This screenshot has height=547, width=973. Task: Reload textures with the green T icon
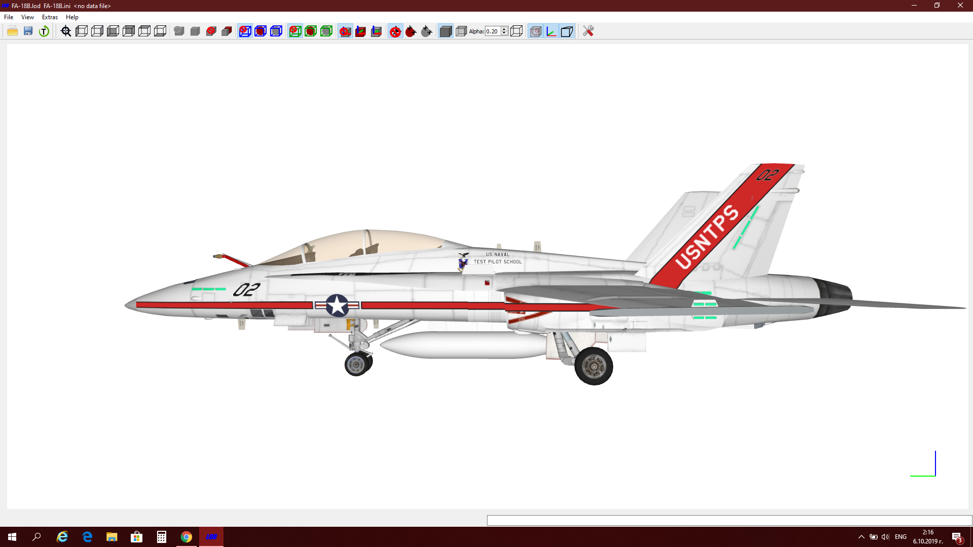[44, 31]
